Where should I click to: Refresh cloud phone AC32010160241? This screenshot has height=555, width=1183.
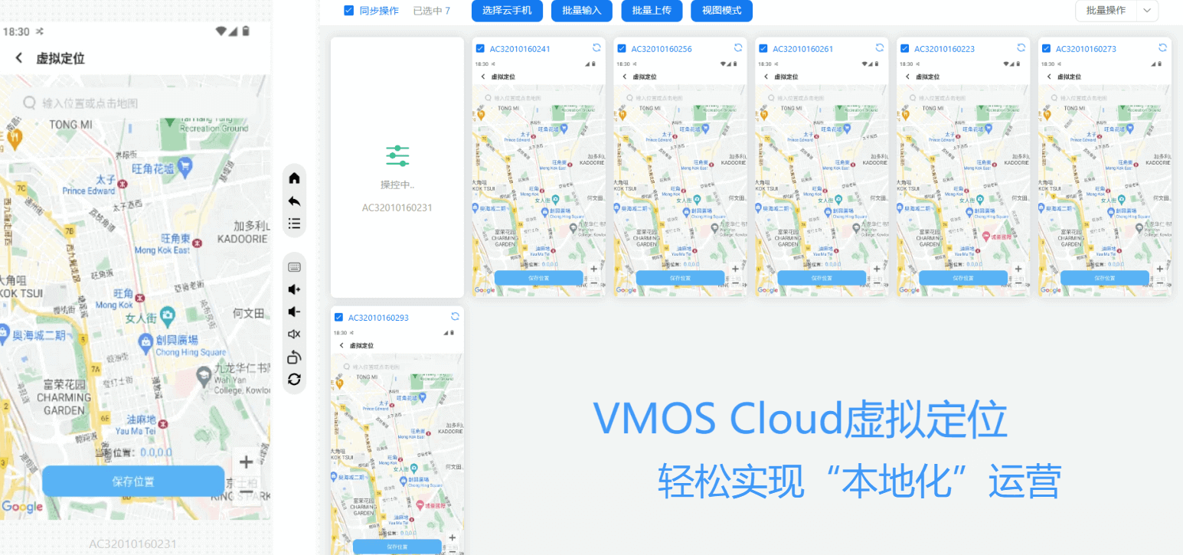[x=596, y=47]
